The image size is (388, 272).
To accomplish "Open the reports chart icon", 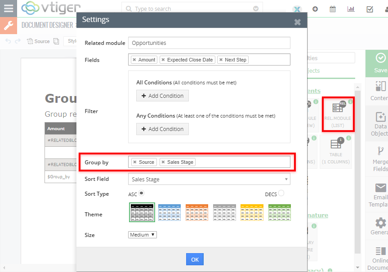I will click(351, 9).
